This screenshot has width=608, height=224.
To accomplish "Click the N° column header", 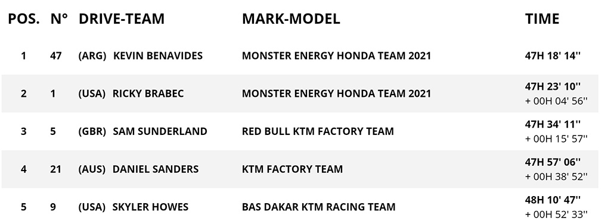I will [x=59, y=18].
